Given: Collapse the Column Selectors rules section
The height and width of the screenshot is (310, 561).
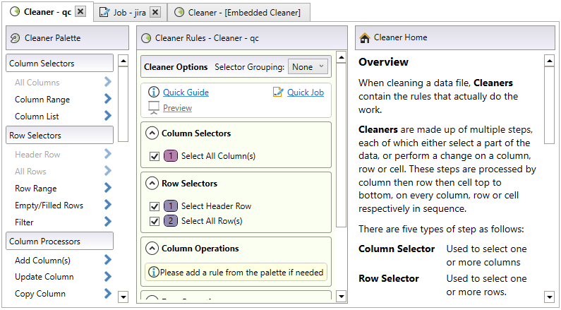Looking at the screenshot, I should coord(152,133).
